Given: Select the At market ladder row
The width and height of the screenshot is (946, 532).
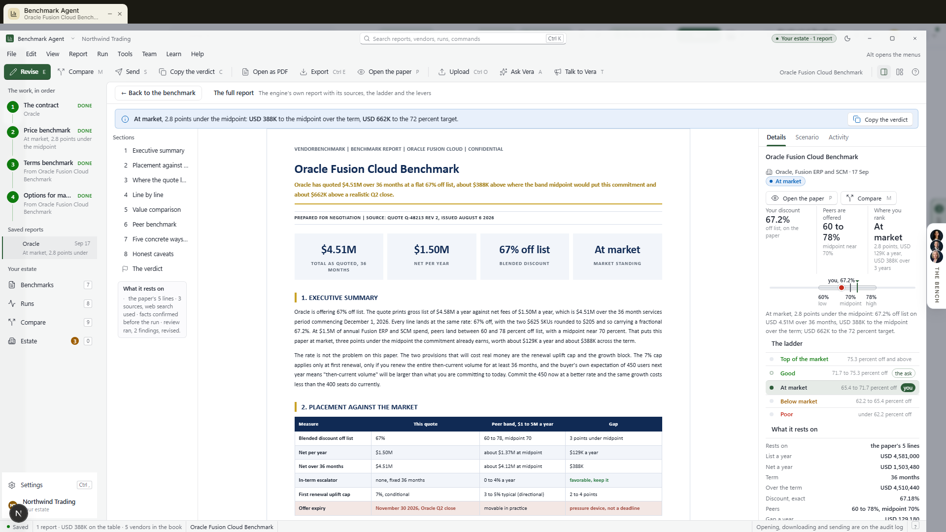Looking at the screenshot, I should [x=843, y=388].
